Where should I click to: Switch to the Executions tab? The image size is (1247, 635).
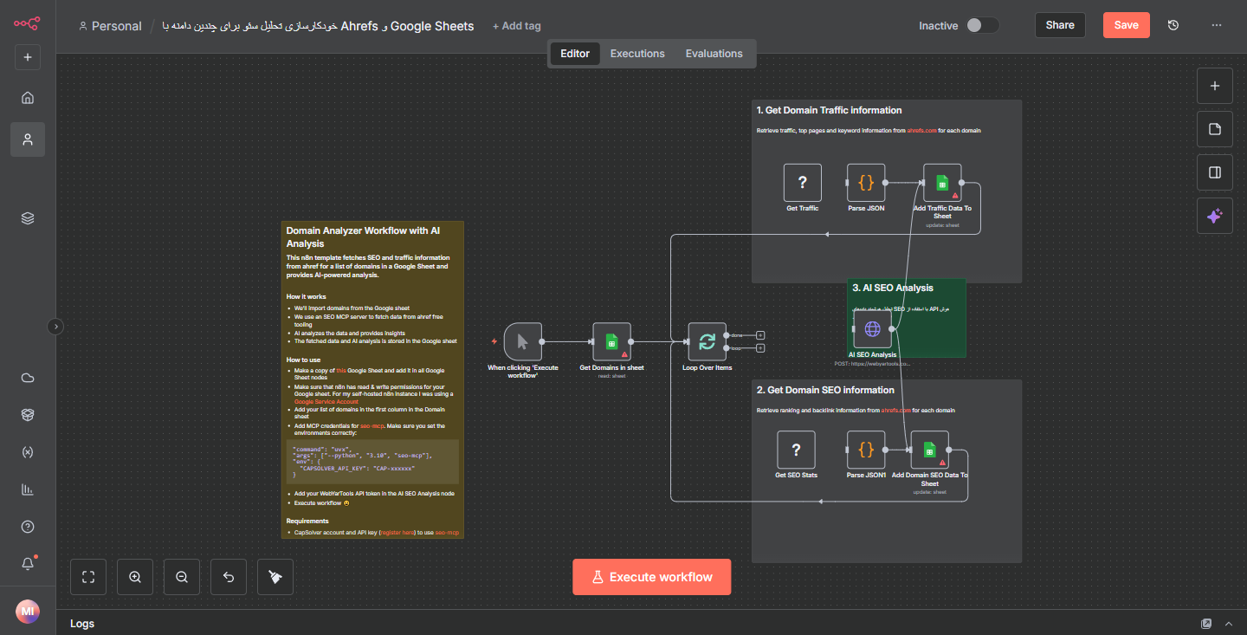click(637, 54)
